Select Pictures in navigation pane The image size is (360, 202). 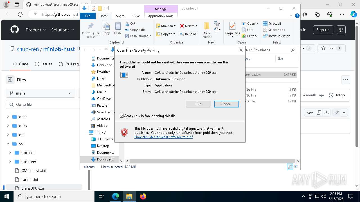[x=100, y=105]
